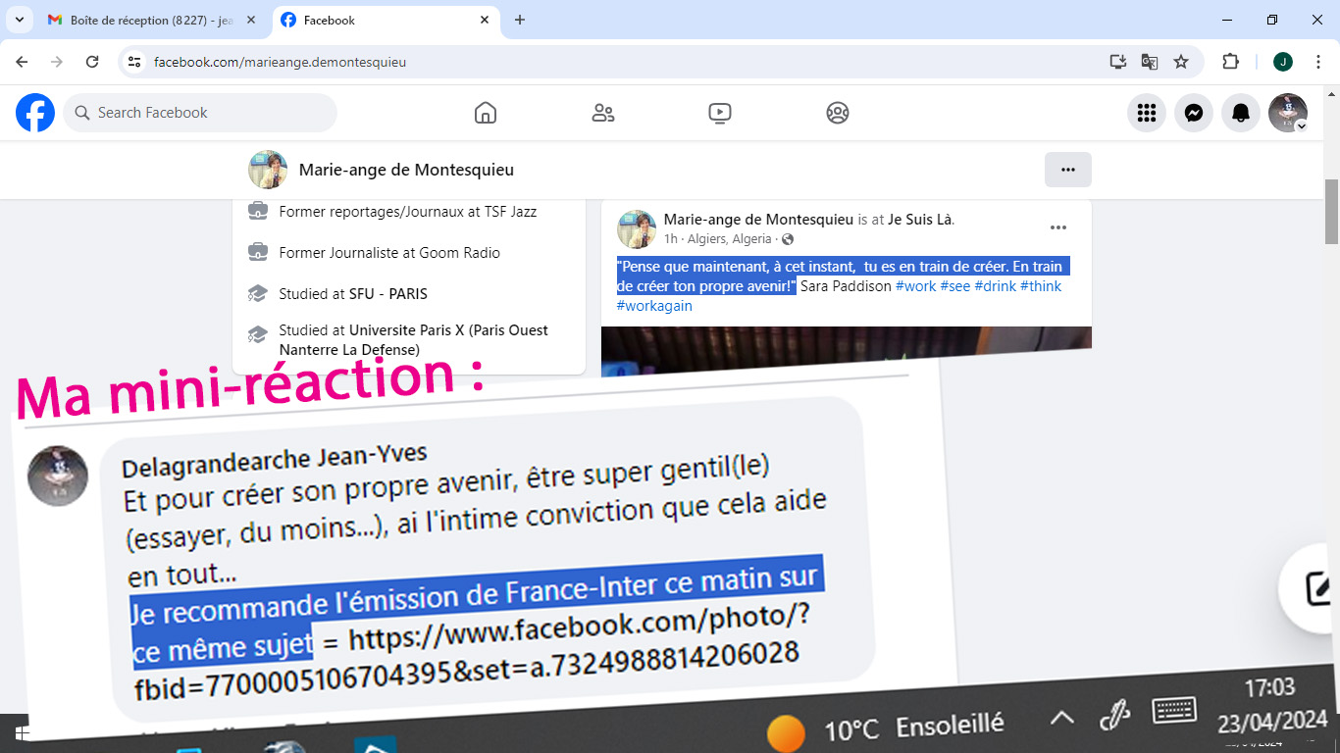This screenshot has height=753, width=1340.
Task: Go forward in browser history
Action: coord(57,62)
